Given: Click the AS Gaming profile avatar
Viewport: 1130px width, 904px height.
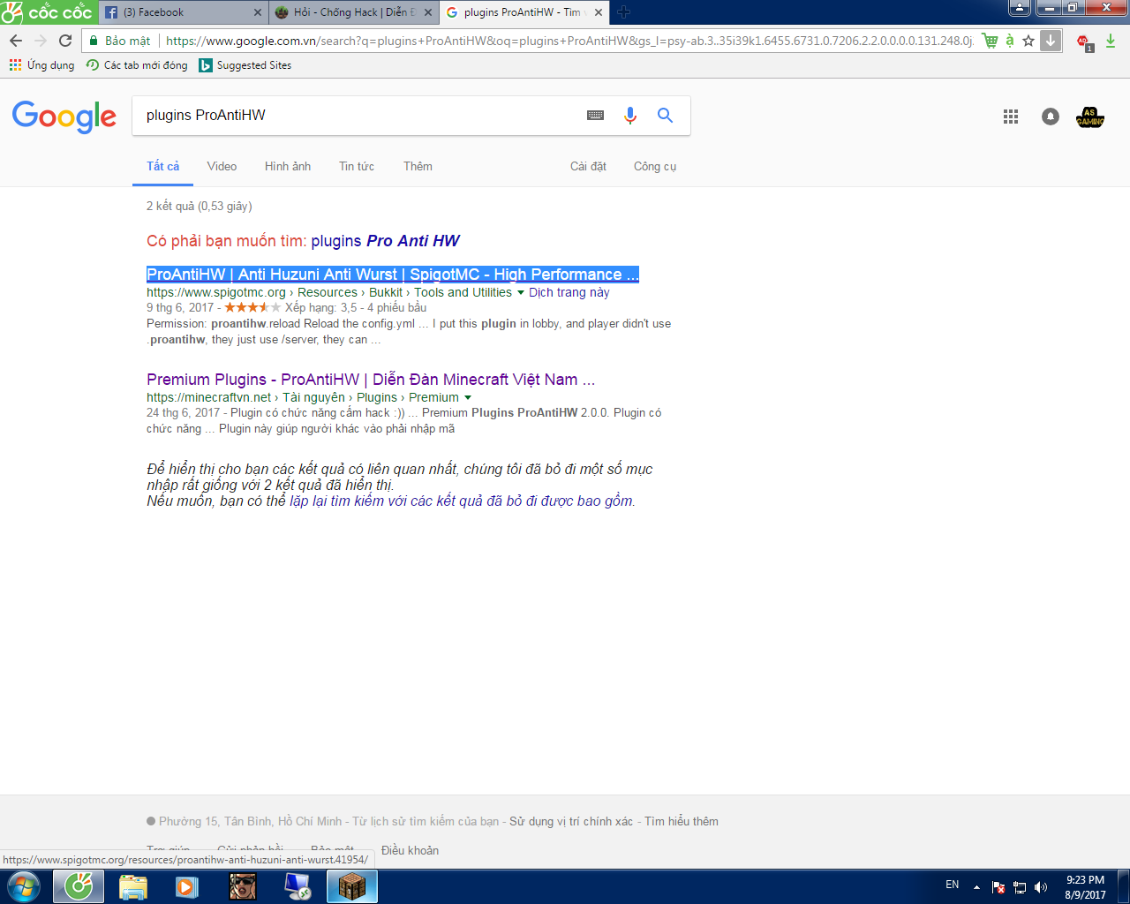Looking at the screenshot, I should click(x=1089, y=116).
